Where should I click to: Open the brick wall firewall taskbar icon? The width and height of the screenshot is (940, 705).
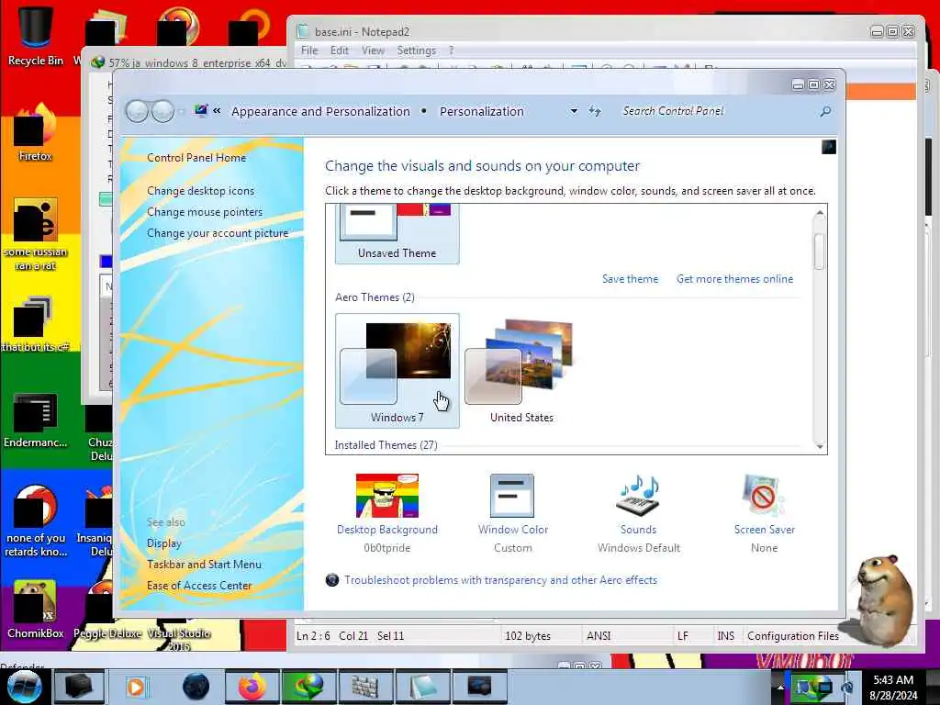pos(364,687)
